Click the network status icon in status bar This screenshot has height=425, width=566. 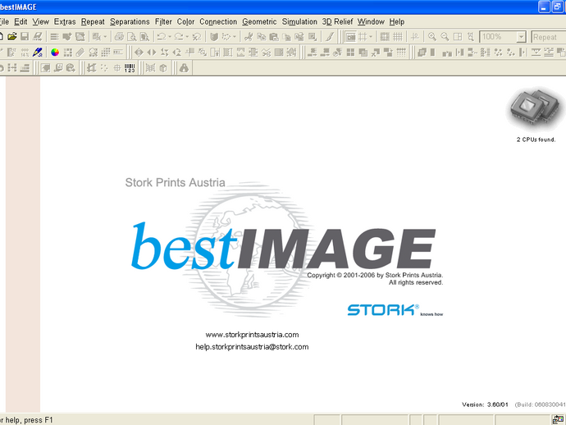[x=558, y=419]
